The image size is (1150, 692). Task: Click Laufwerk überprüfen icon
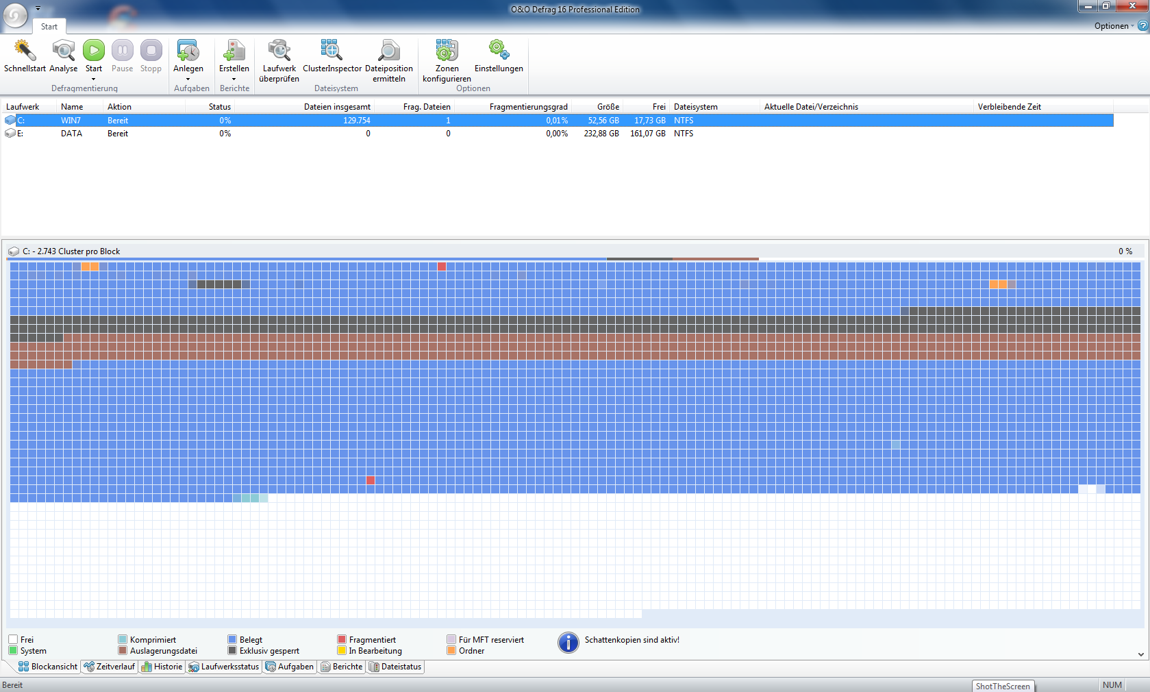coord(279,51)
